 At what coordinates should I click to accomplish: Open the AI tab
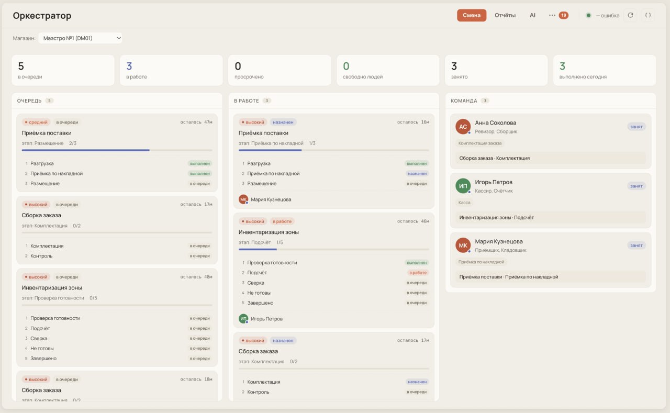click(x=532, y=15)
